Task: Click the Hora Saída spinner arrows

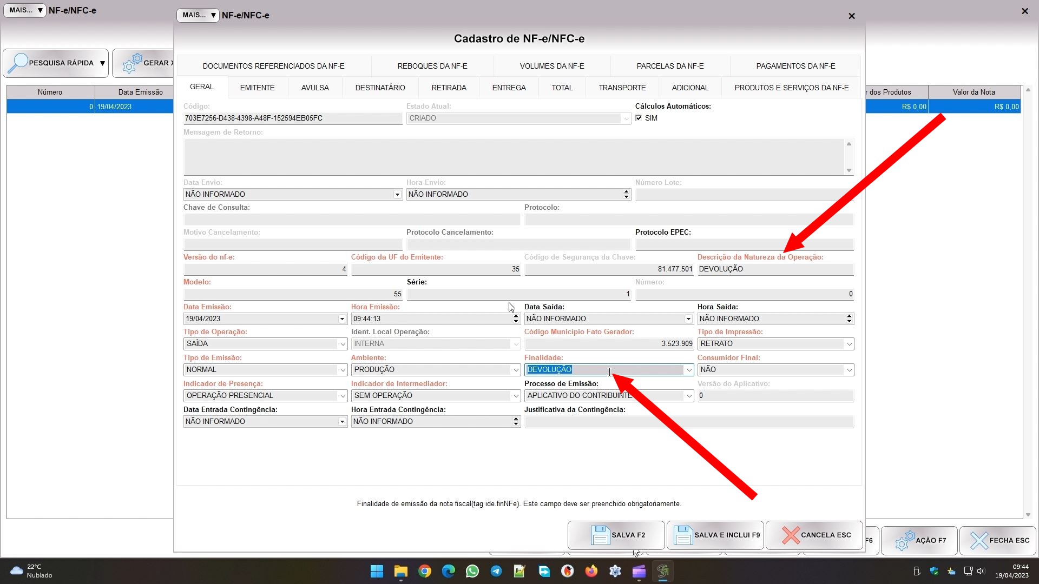Action: pos(849,318)
